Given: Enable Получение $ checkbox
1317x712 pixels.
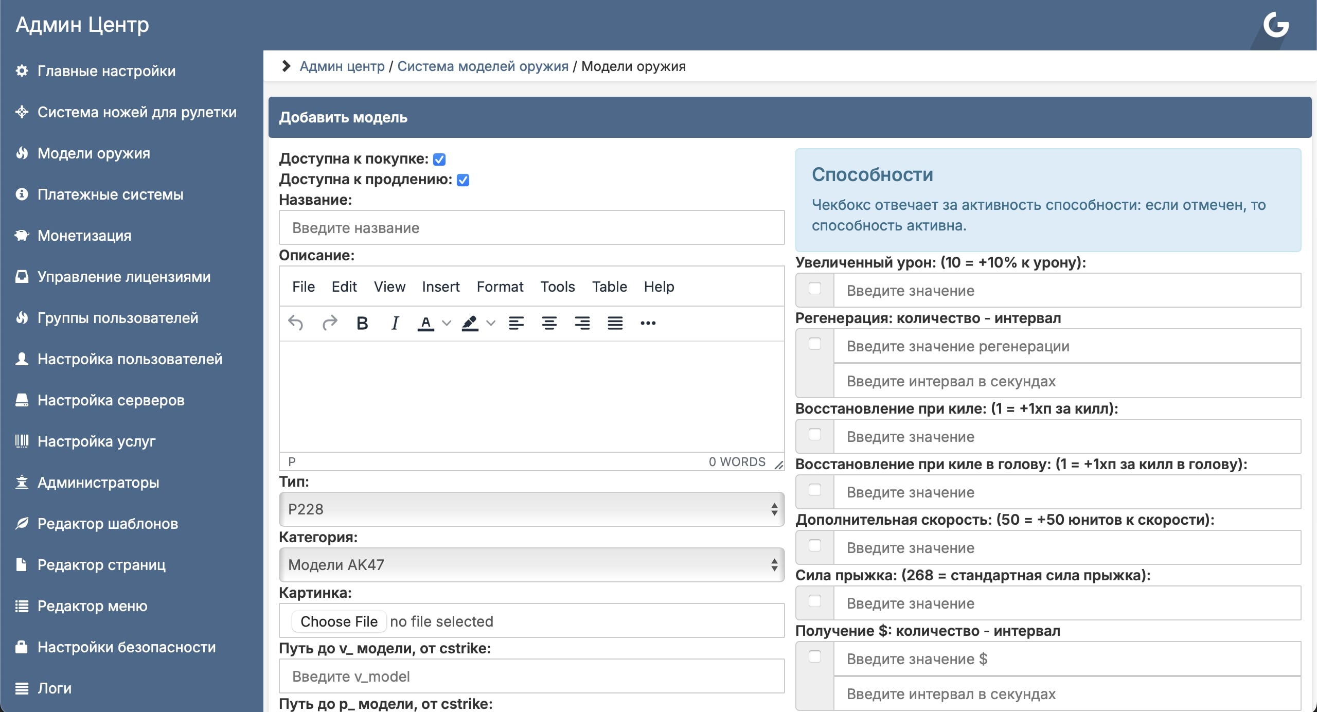Looking at the screenshot, I should point(815,656).
